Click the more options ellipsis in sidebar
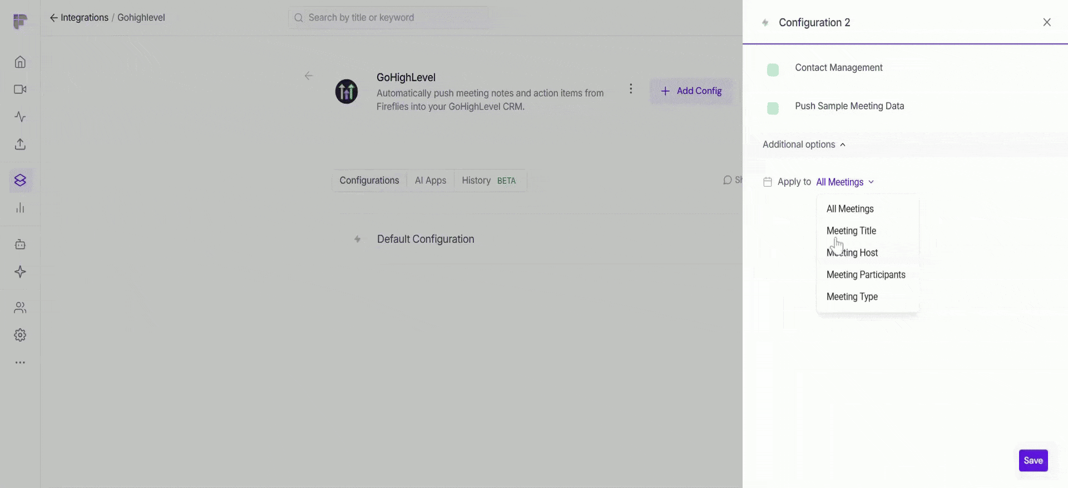Image resolution: width=1068 pixels, height=488 pixels. [20, 362]
